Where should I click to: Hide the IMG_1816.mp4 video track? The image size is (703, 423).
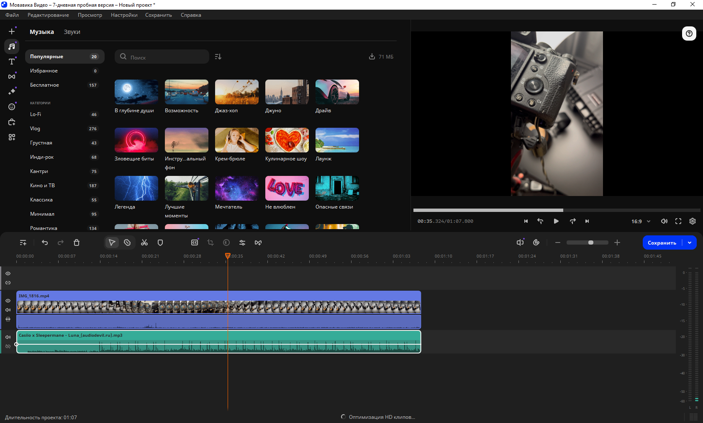pos(8,301)
